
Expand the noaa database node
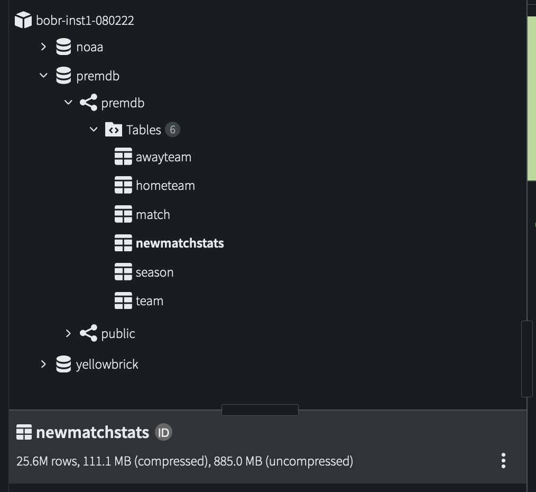click(x=43, y=47)
